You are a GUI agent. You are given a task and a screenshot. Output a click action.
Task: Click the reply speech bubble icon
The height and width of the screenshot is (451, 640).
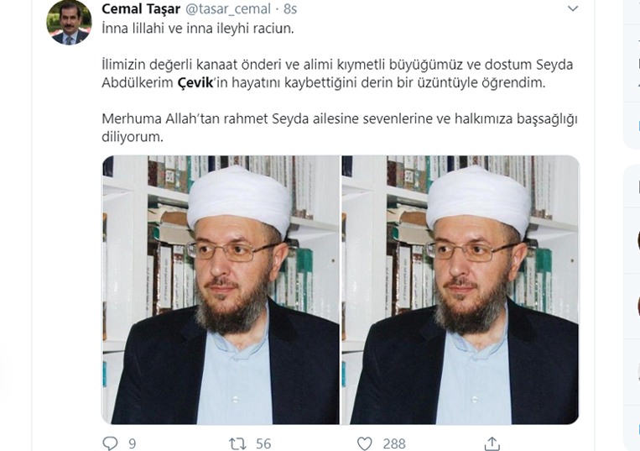tap(110, 443)
